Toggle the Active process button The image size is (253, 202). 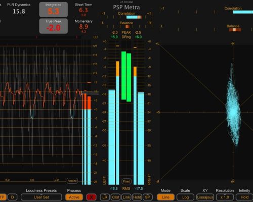coord(74,197)
